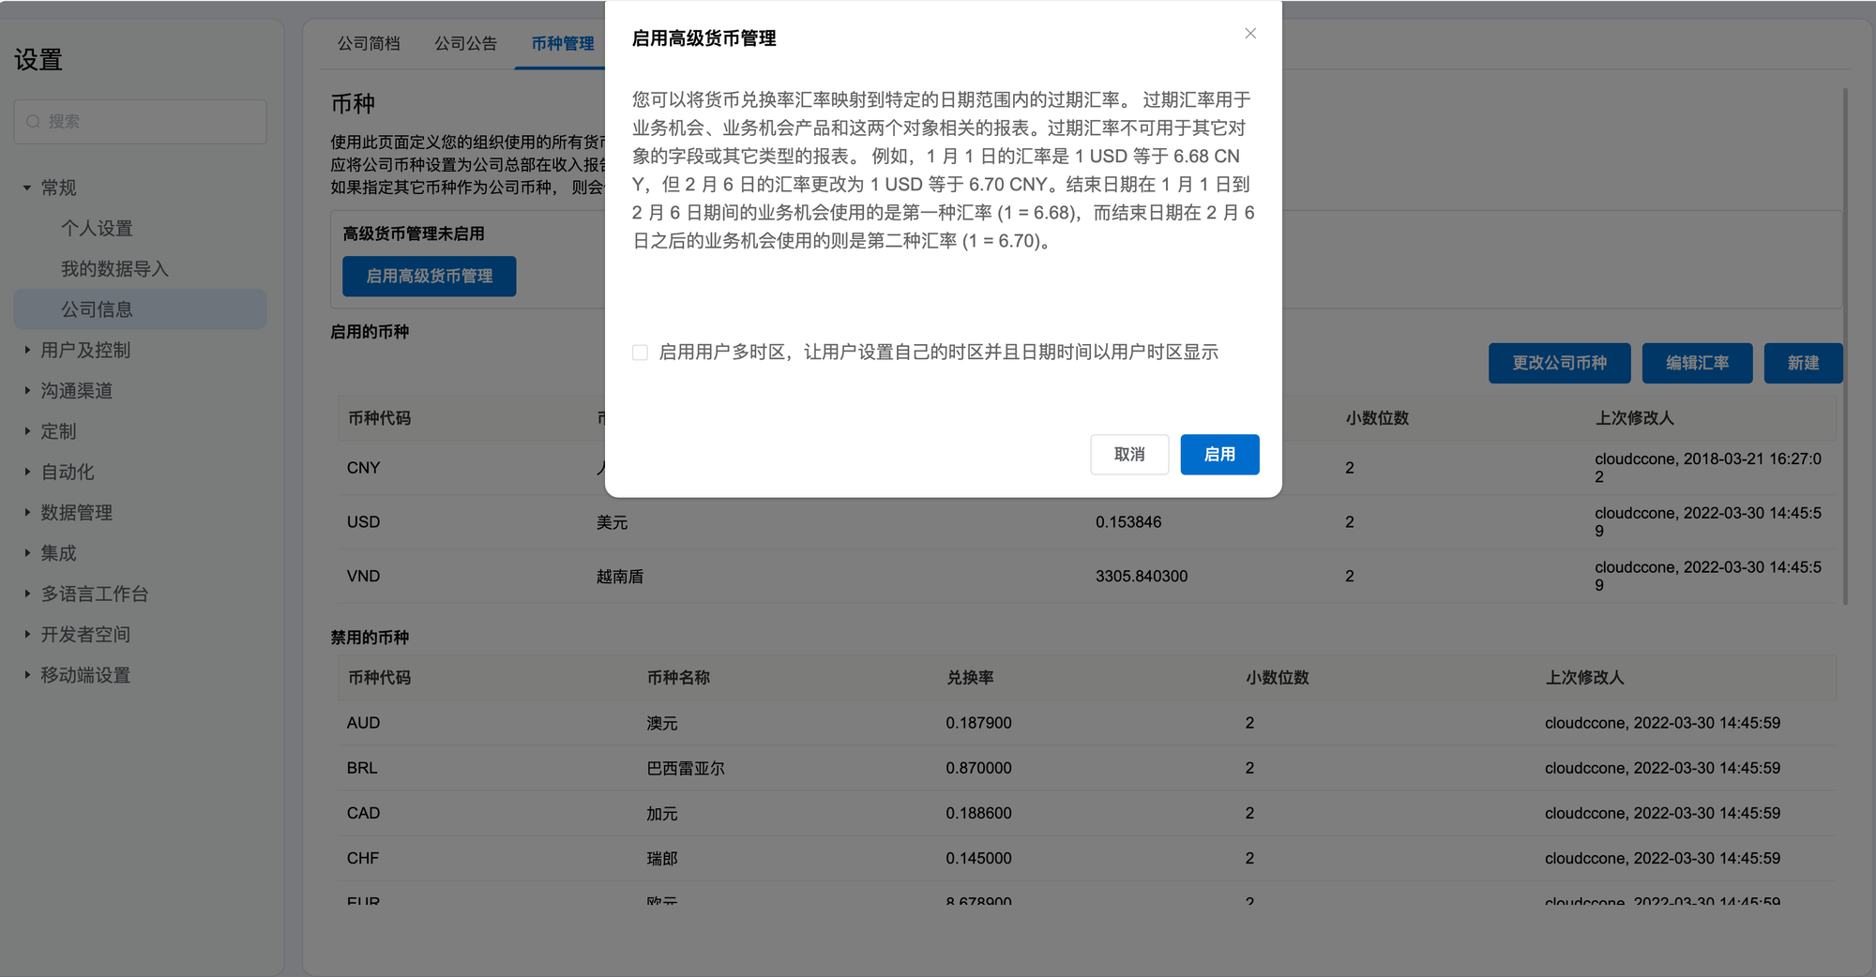The width and height of the screenshot is (1876, 977).
Task: Expand the 数据管理 section
Action: [x=27, y=512]
